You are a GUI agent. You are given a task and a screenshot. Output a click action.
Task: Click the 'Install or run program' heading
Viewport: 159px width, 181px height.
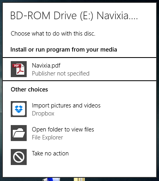click(64, 50)
